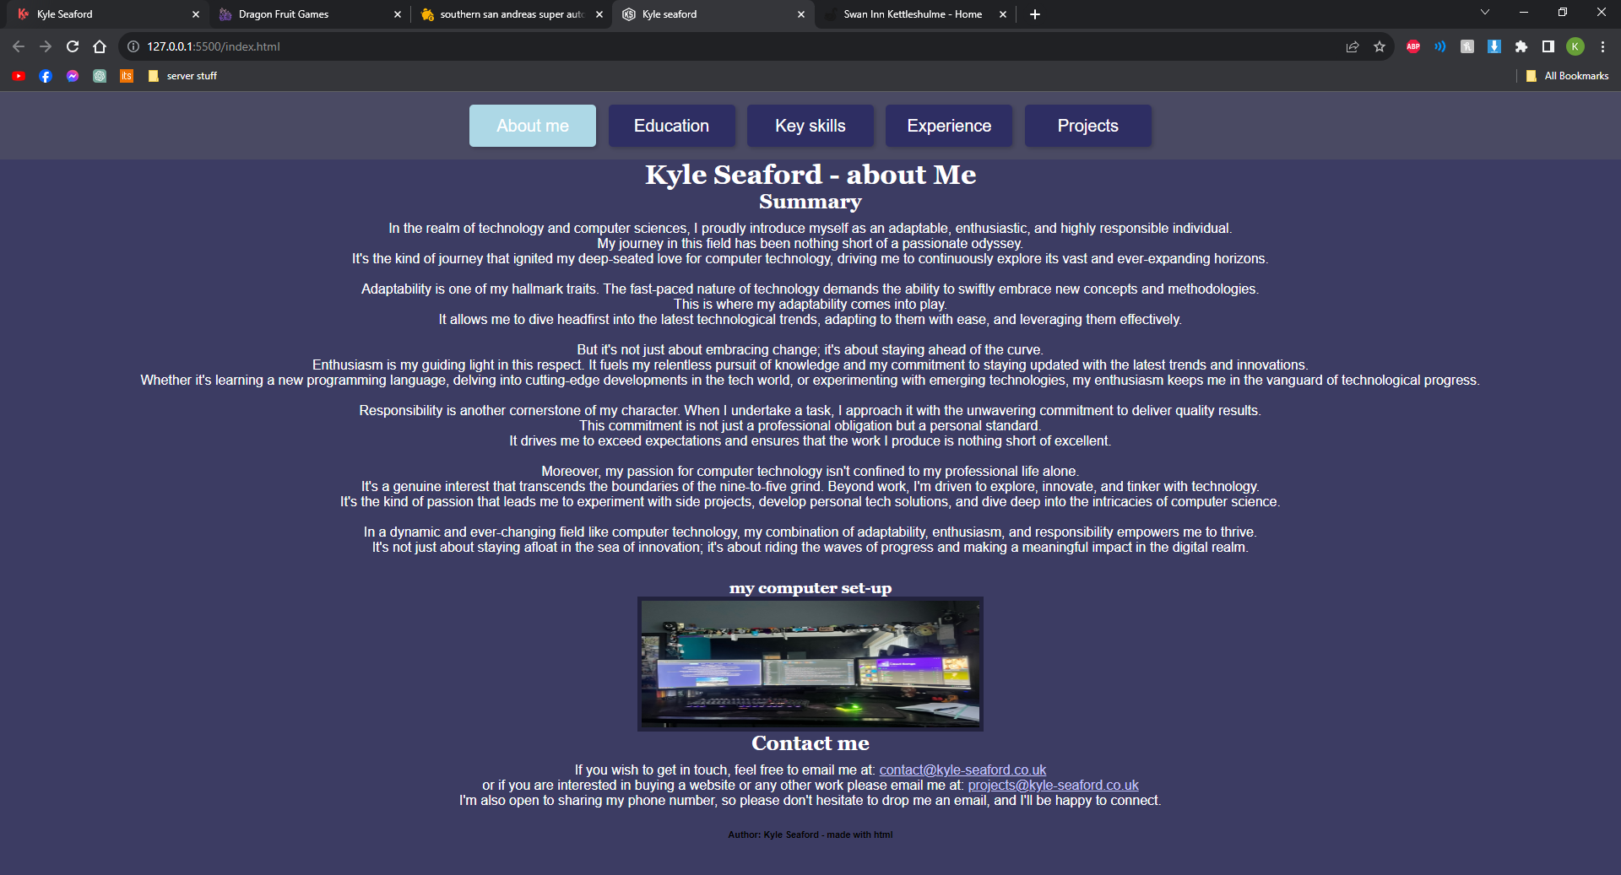Expand the All Bookmarks folder

pyautogui.click(x=1567, y=76)
